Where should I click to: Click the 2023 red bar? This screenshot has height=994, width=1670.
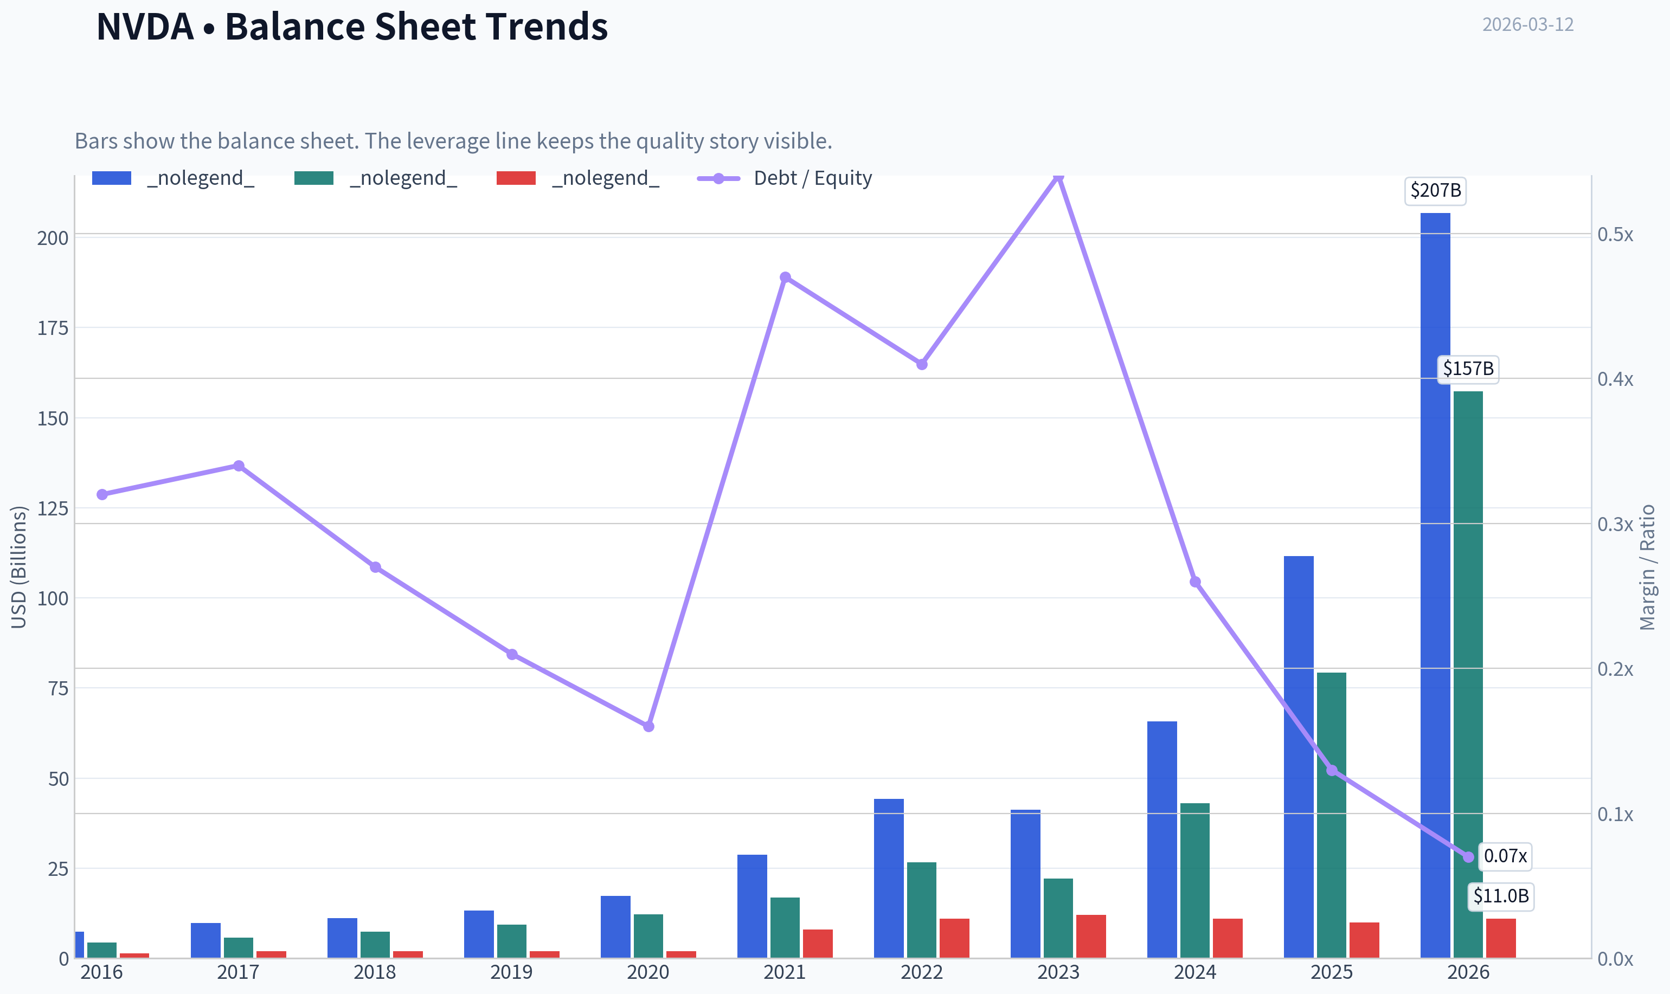pos(1091,937)
